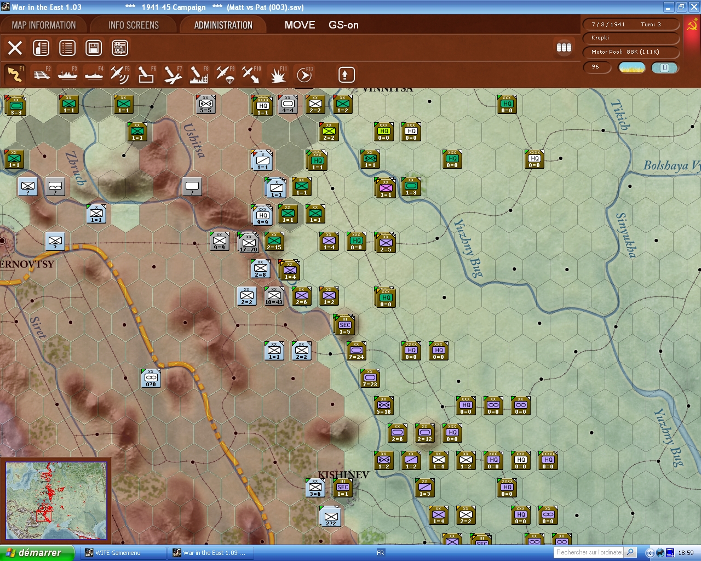Select the 2=15 green Soviet unit
The width and height of the screenshot is (701, 561).
click(x=274, y=241)
